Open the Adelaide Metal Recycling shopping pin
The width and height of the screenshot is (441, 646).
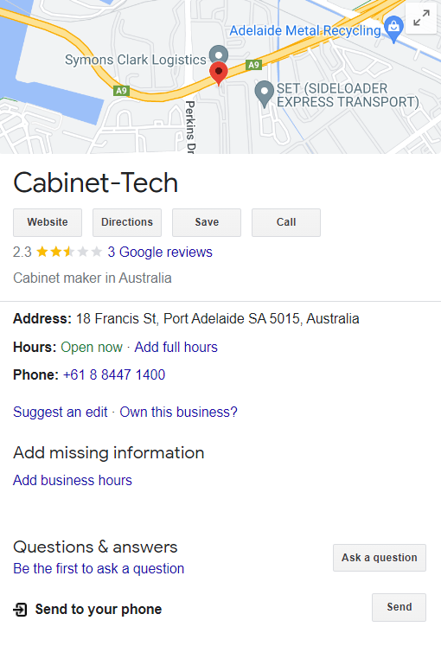[x=393, y=29]
